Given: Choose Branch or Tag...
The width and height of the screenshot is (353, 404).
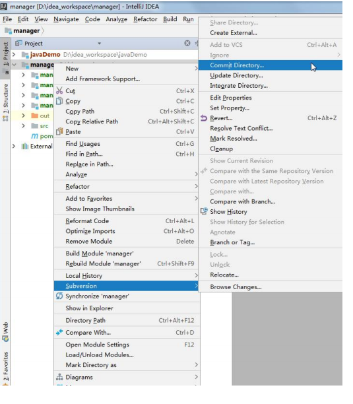Looking at the screenshot, I should pos(271,242).
